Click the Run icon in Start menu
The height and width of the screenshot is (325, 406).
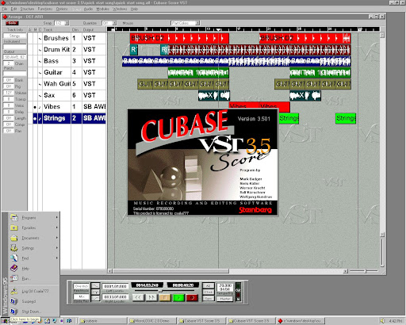pyautogui.click(x=14, y=278)
